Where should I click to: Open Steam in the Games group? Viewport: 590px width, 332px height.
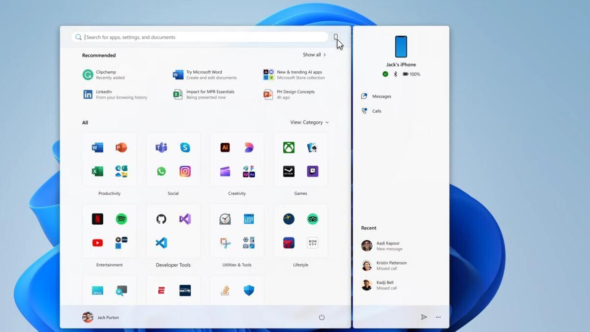[289, 171]
